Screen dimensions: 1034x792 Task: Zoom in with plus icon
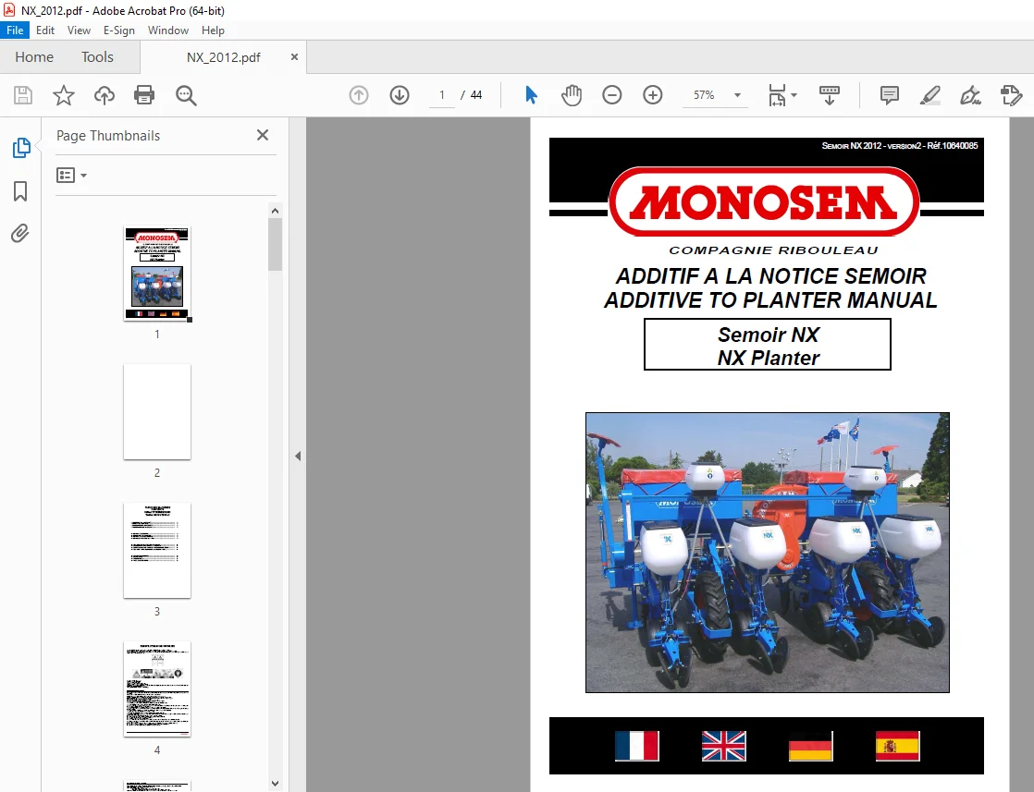pyautogui.click(x=653, y=95)
